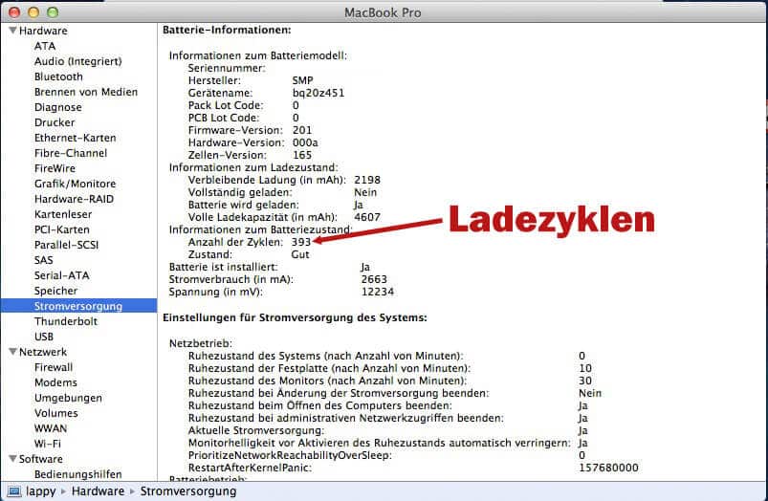Zoom the window with green button
768x501 pixels.
pos(53,11)
